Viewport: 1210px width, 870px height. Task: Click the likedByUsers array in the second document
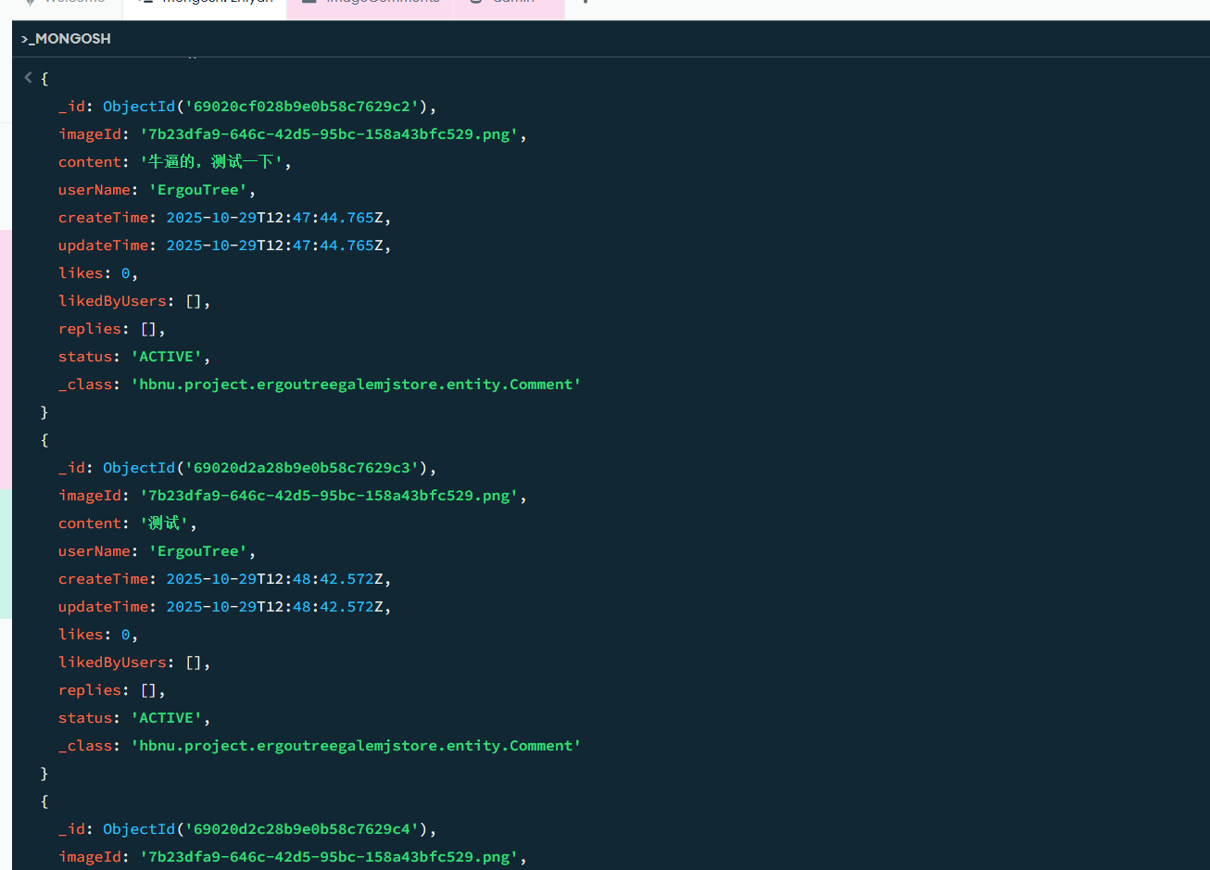194,662
